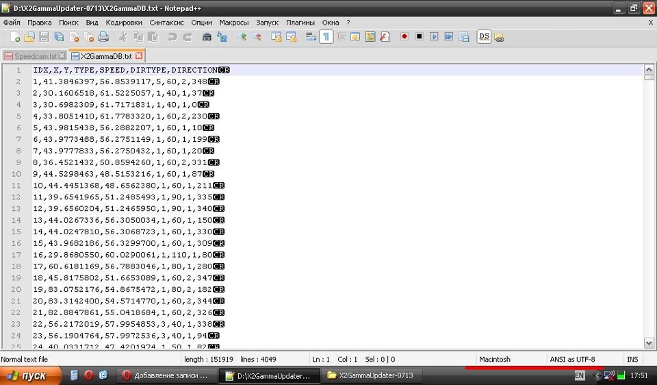Click the Close All documents icon
Image resolution: width=657 pixels, height=385 pixels.
[x=88, y=37]
